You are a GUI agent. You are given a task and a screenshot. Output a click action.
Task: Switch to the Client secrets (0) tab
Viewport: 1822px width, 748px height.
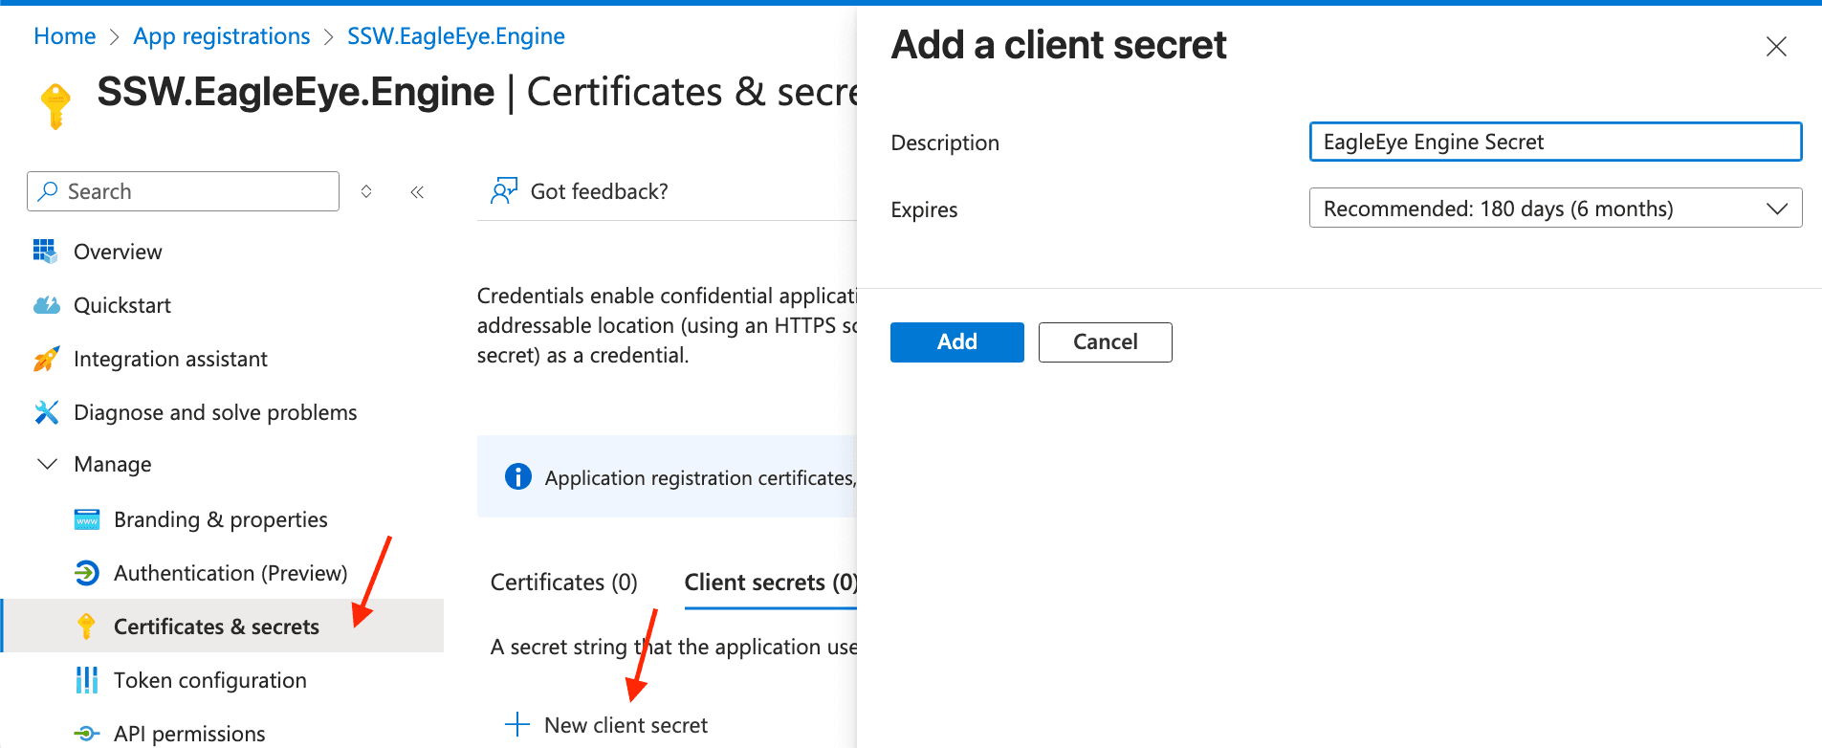(x=768, y=582)
